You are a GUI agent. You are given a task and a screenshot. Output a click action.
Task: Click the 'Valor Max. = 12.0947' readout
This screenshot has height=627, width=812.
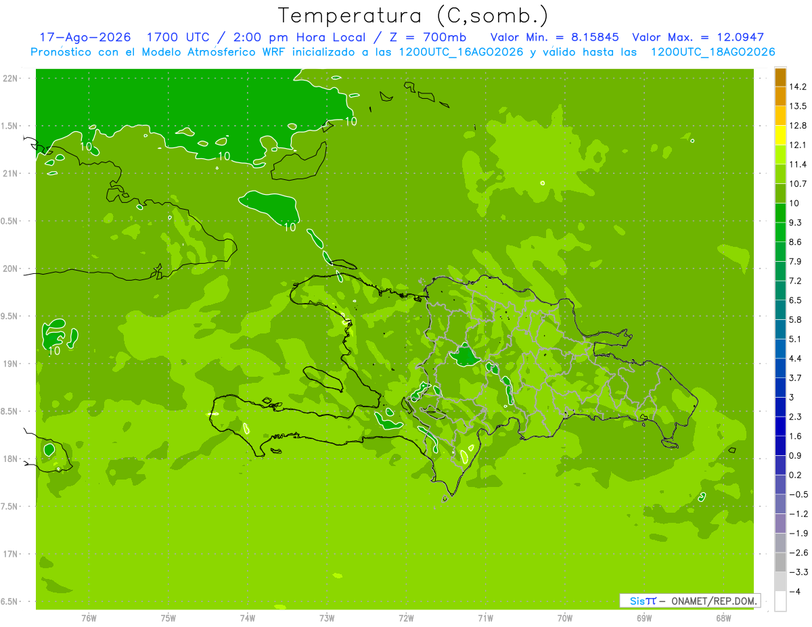(698, 37)
